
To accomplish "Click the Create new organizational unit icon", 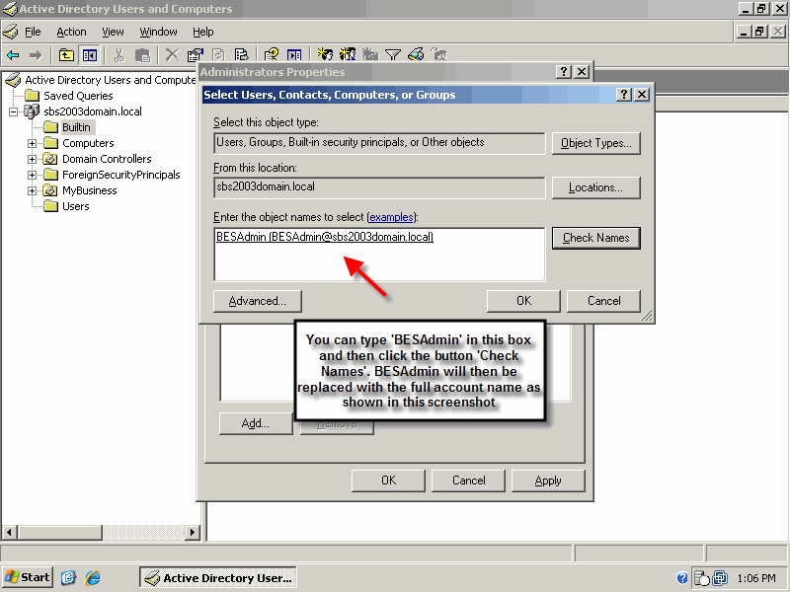I will click(x=370, y=54).
